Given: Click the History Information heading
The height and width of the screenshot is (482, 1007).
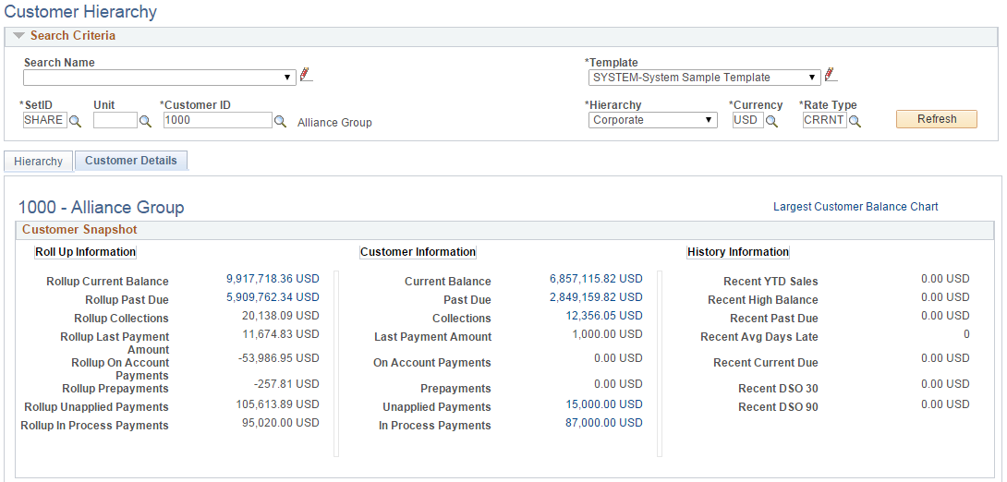Looking at the screenshot, I should click(x=738, y=252).
